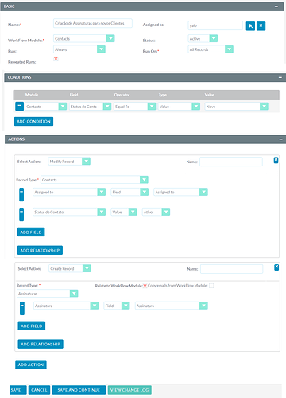Viewport: 286px width, 398px height.
Task: Remove the Assinatura field row
Action: (22, 308)
